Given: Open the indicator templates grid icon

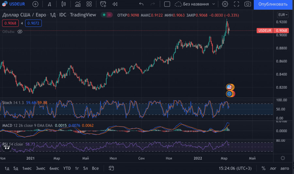Looking at the screenshot, I should [x=89, y=4].
